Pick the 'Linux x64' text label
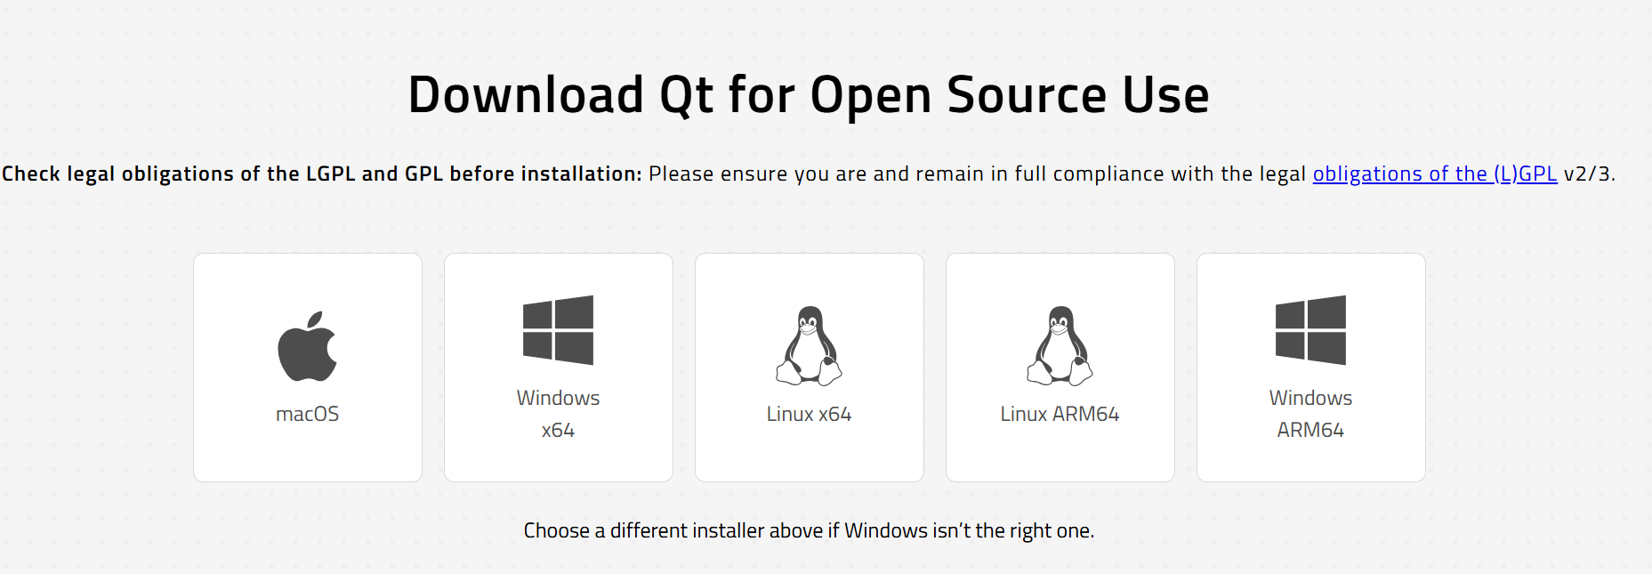Screen dimensions: 1652x574 pos(809,414)
